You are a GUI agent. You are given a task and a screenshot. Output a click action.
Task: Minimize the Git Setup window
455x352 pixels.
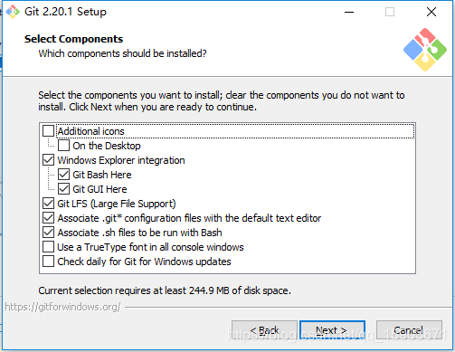tap(349, 12)
